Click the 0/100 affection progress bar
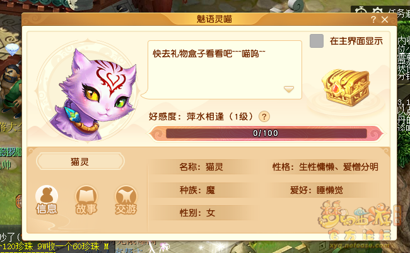Screen dimensions: 410x253 [266, 133]
